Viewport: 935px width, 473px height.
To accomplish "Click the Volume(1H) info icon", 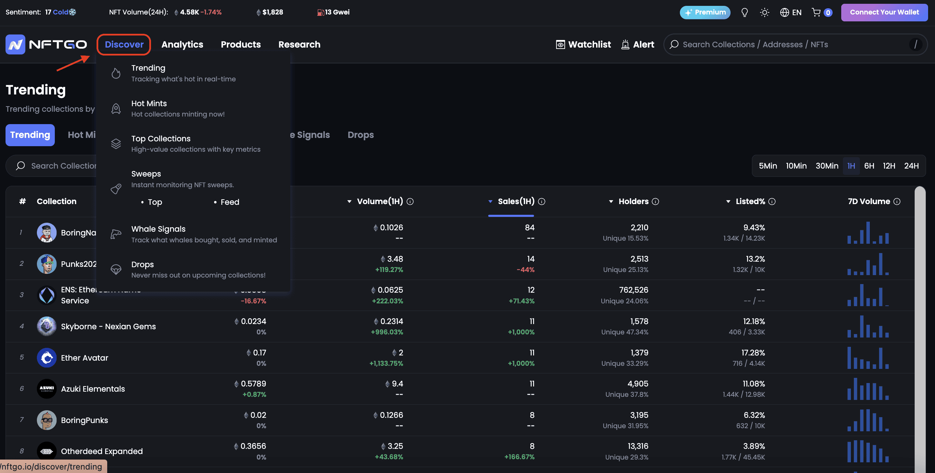I will pyautogui.click(x=410, y=201).
